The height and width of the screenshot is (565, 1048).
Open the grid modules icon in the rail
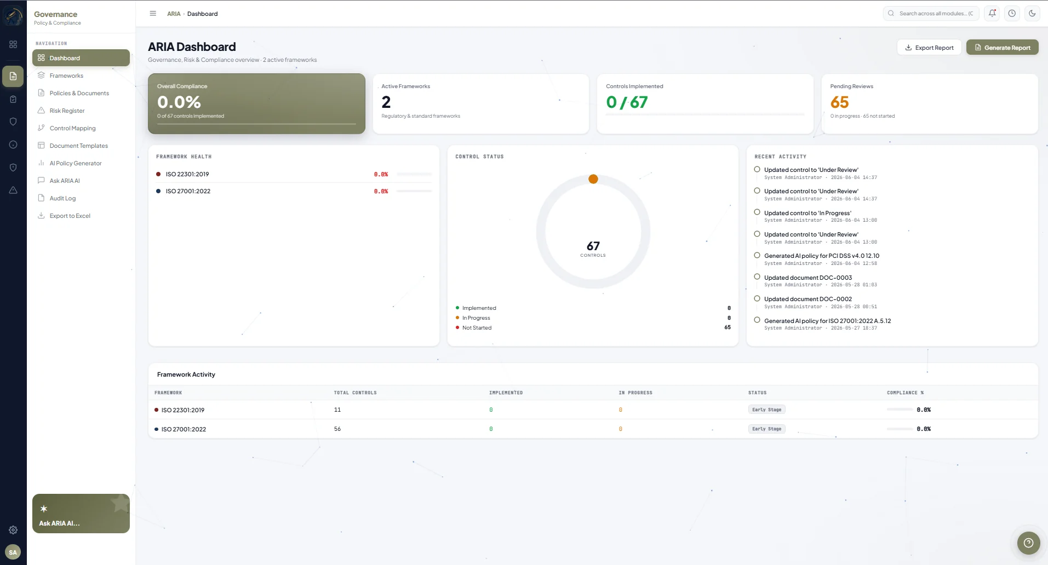[13, 44]
